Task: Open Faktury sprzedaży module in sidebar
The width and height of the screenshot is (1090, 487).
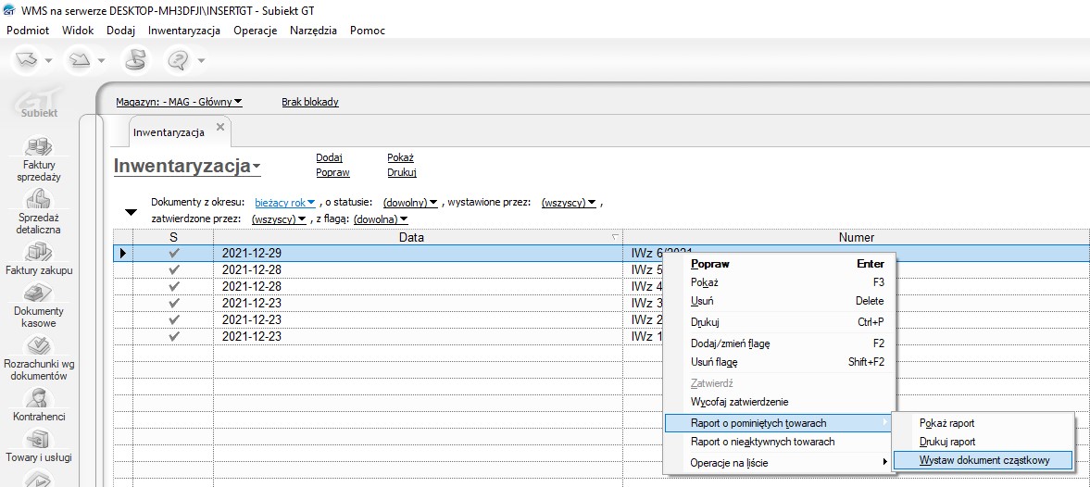Action: [x=39, y=157]
